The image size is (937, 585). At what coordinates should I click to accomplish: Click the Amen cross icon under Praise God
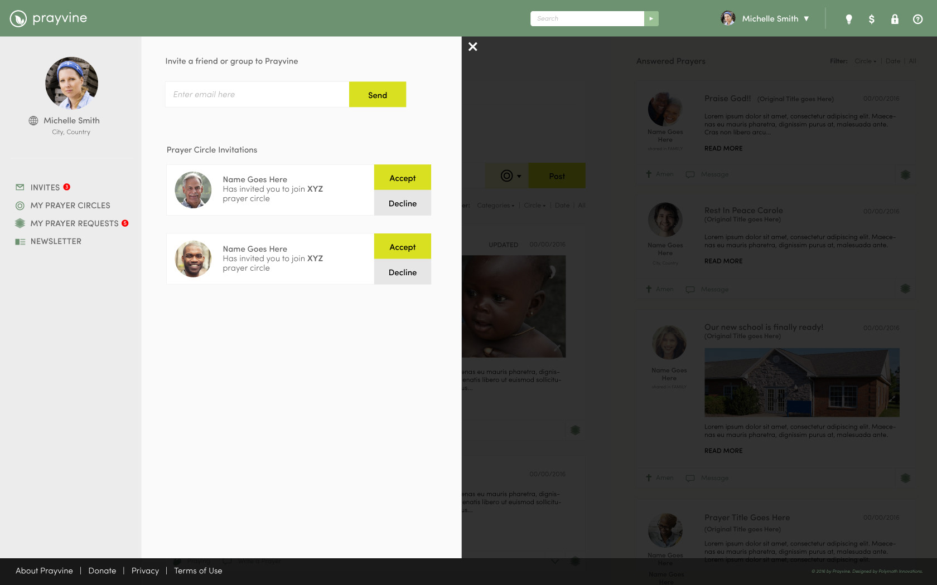pyautogui.click(x=649, y=174)
